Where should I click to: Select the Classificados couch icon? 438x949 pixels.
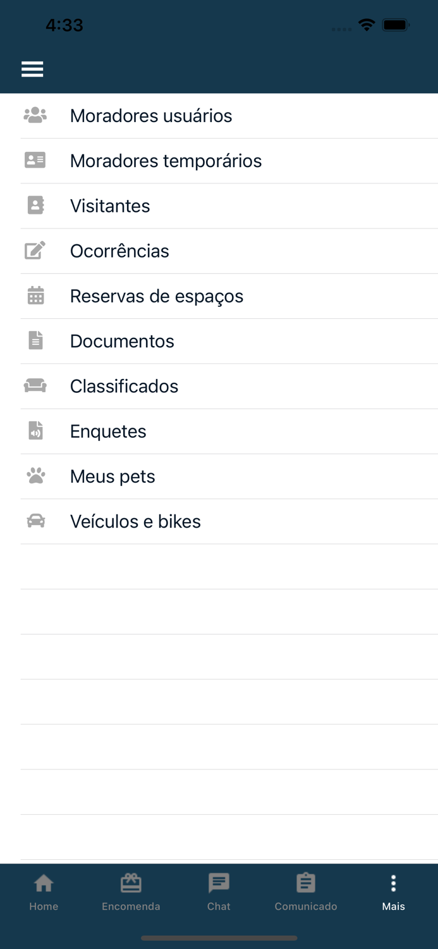tap(35, 386)
